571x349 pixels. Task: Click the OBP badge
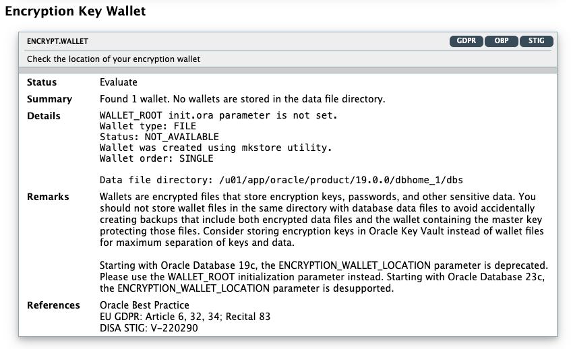click(501, 41)
